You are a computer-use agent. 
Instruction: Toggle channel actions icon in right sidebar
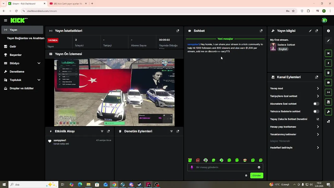tap(329, 102)
